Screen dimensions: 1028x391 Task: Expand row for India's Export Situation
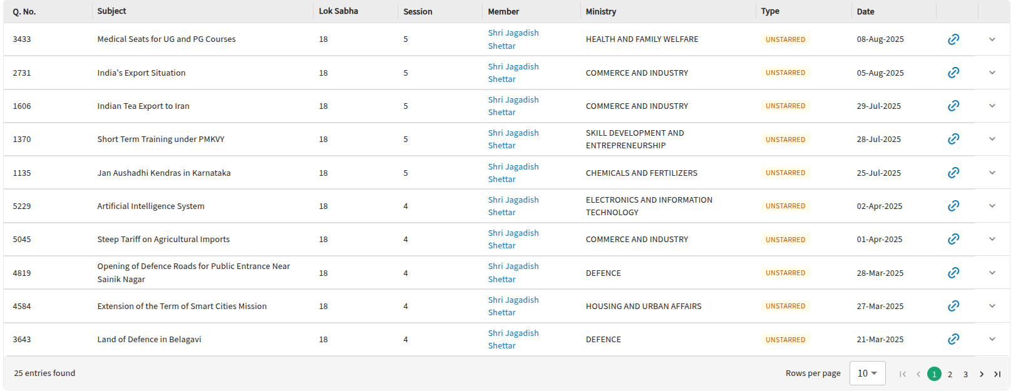(x=992, y=73)
